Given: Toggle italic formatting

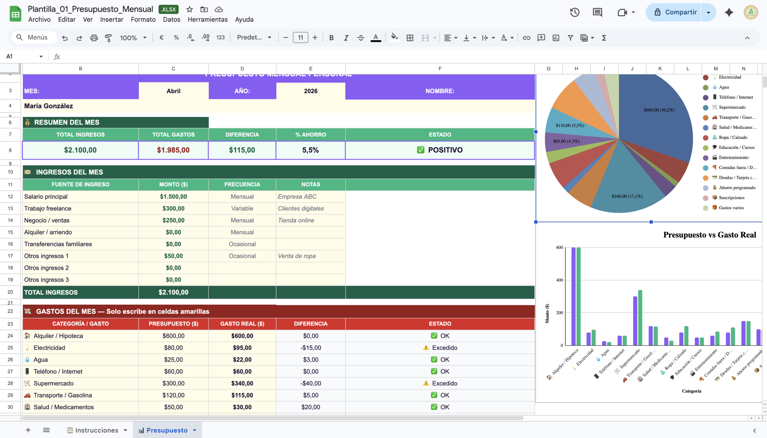Looking at the screenshot, I should coord(346,38).
